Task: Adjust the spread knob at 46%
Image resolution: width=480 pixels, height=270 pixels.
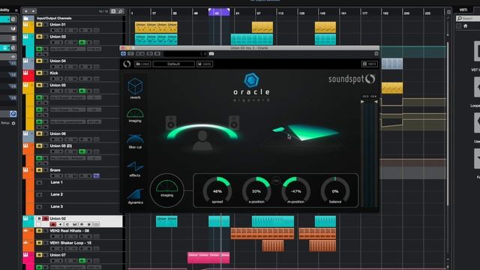Action: (x=217, y=190)
